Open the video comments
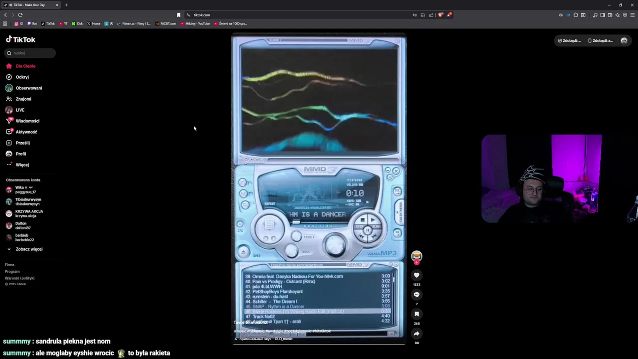 click(x=417, y=295)
